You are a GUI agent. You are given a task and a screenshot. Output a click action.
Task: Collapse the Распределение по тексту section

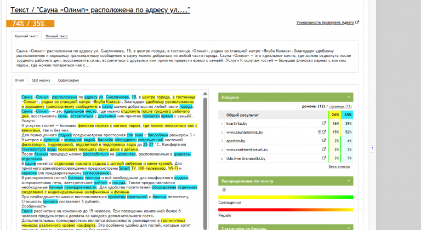(x=349, y=181)
